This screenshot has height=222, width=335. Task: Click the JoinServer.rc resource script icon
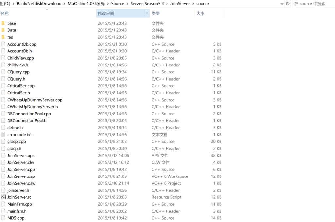click(x=3, y=197)
